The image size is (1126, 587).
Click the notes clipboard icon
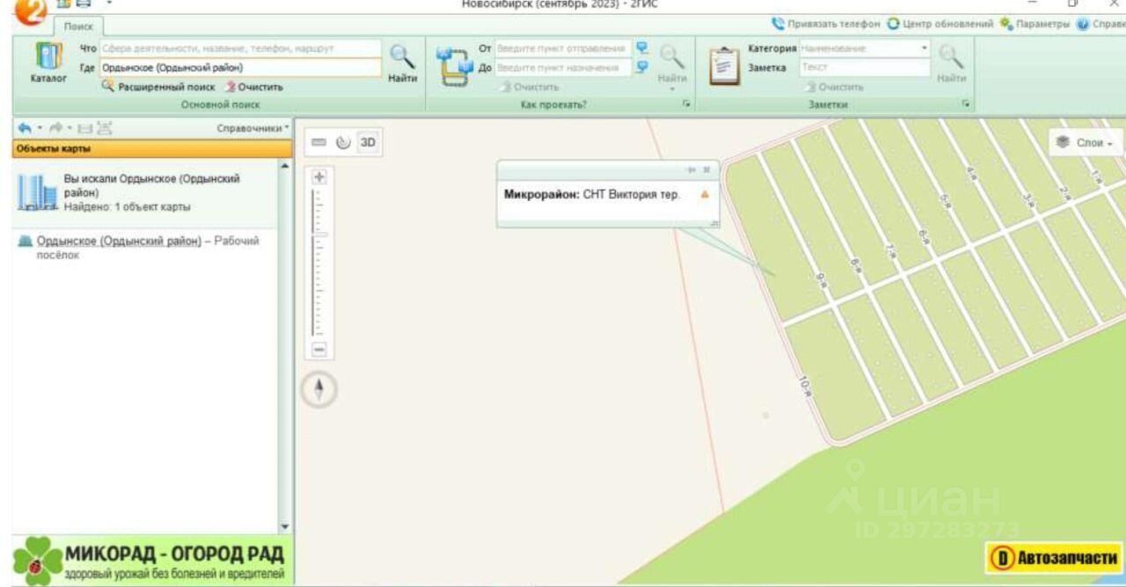coord(725,67)
